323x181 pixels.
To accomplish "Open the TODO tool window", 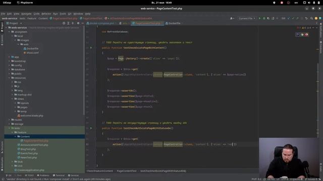I will click(x=29, y=175).
